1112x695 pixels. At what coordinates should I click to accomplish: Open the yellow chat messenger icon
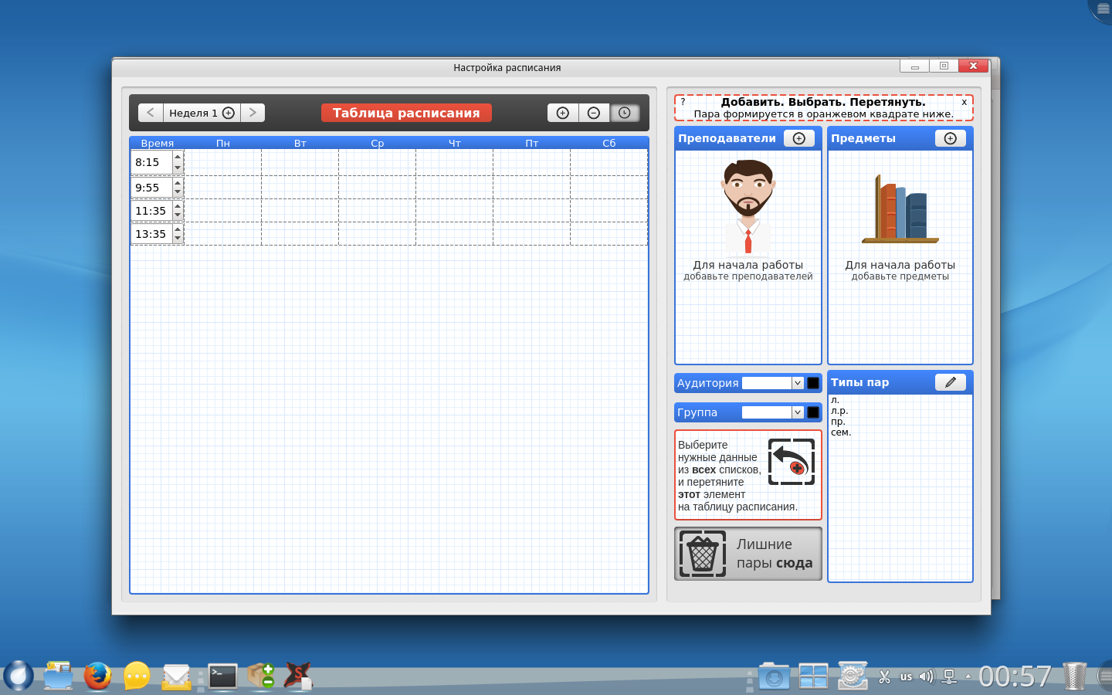pos(137,676)
